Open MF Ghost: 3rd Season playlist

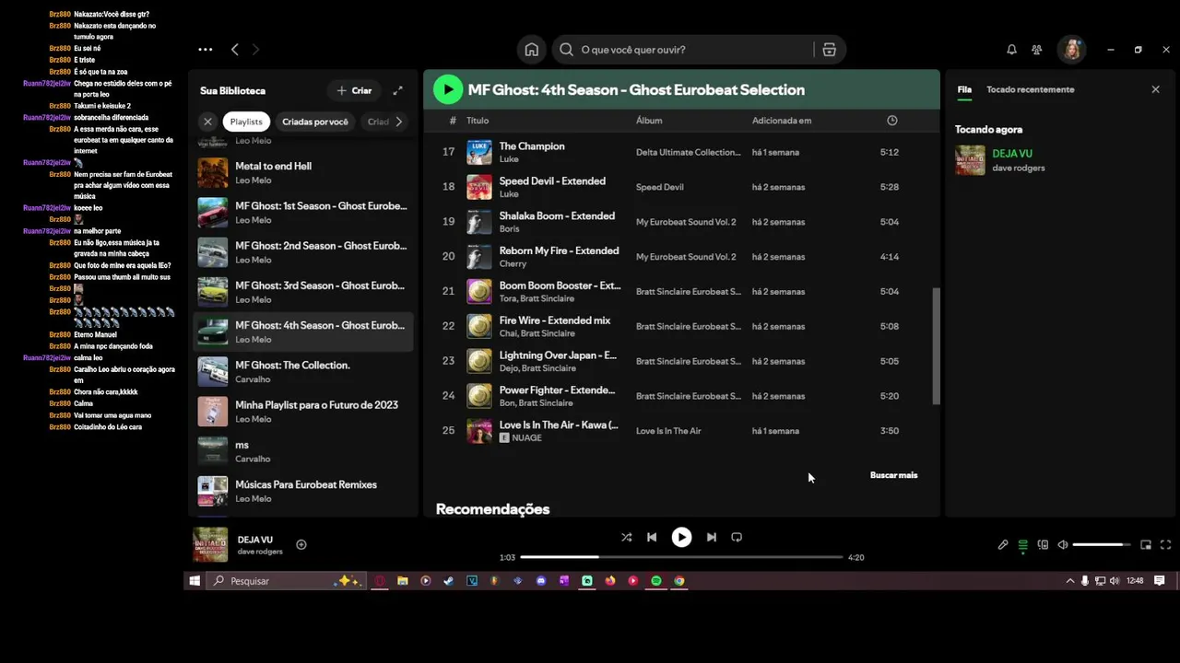click(x=303, y=292)
